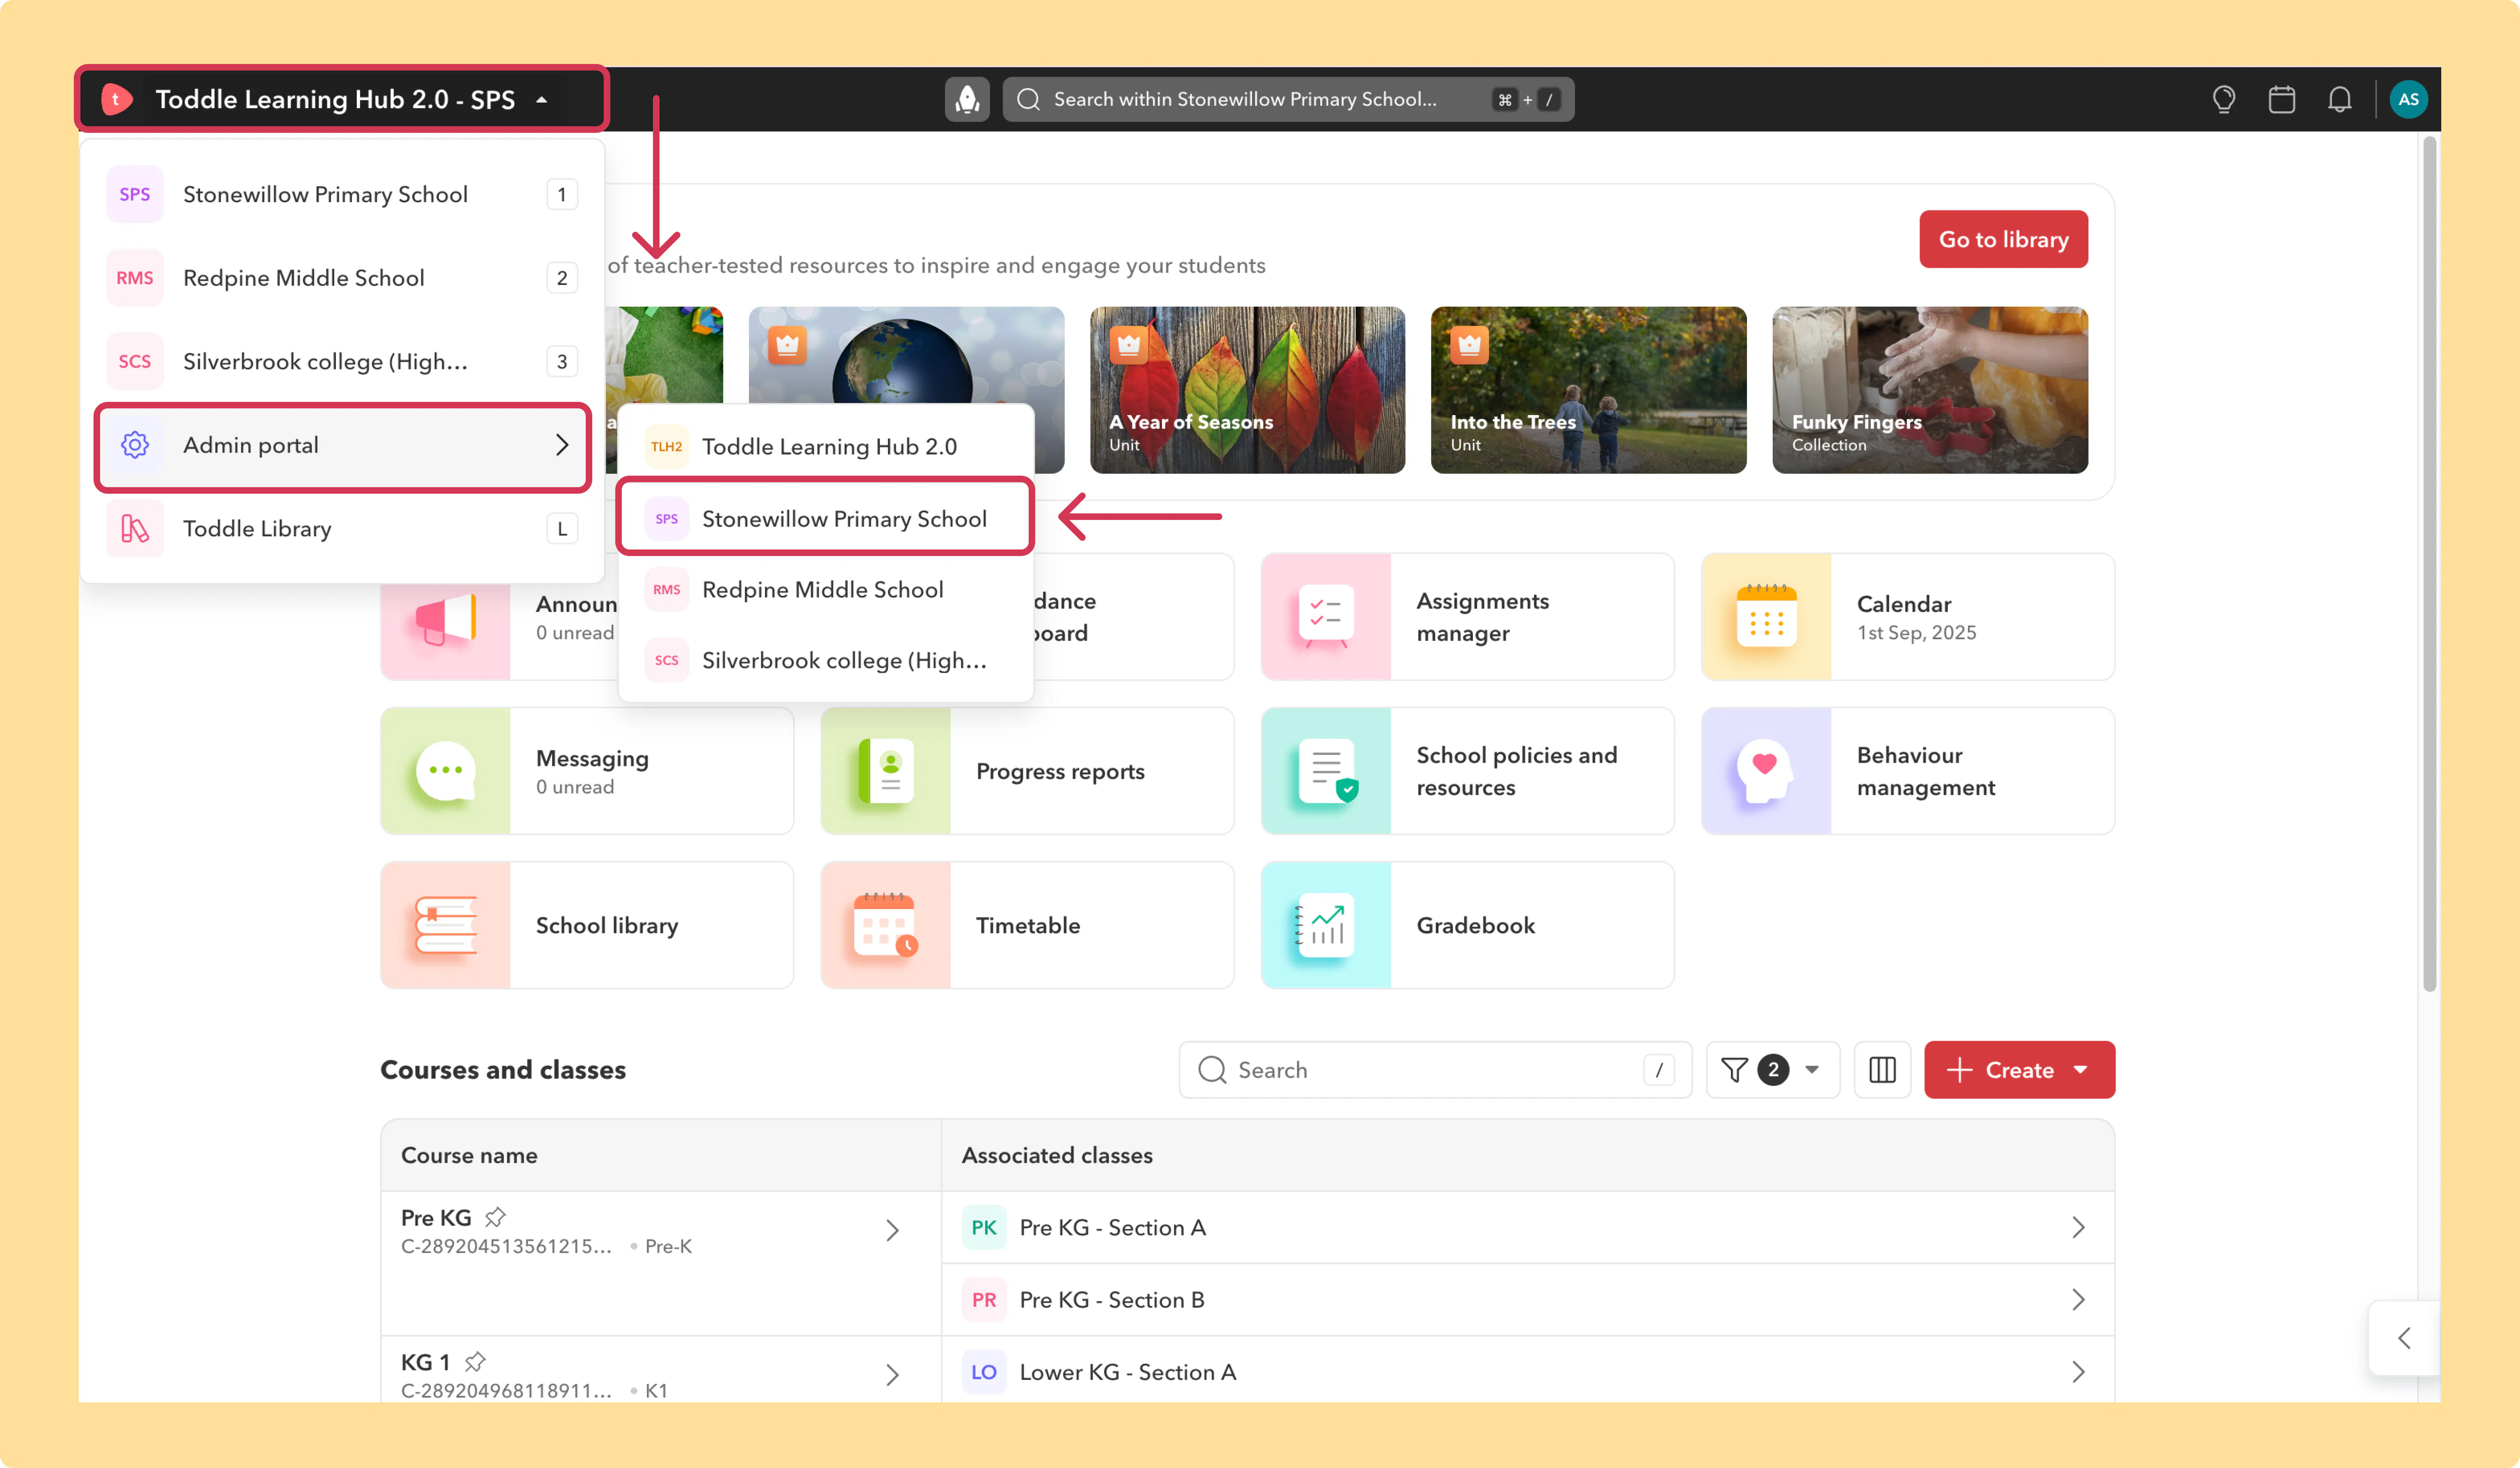
Task: Click the Admin portal gear icon
Action: click(x=135, y=445)
